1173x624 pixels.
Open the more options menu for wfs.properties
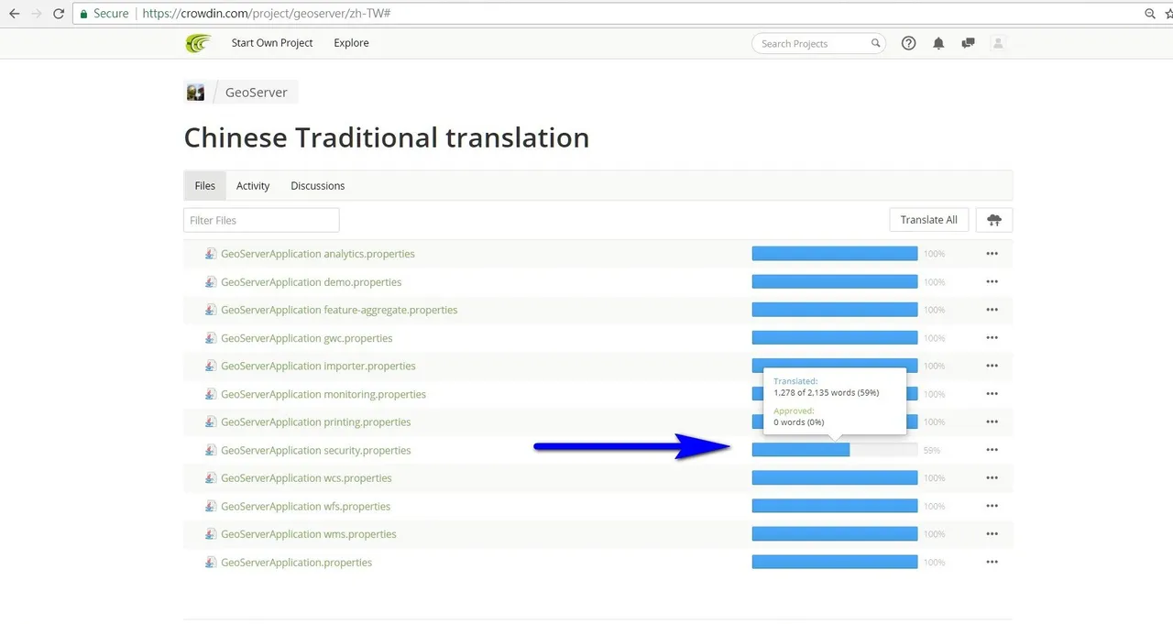point(992,506)
